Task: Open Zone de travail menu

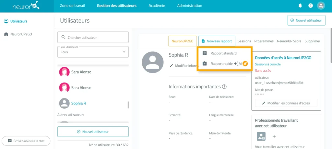Action: pyautogui.click(x=72, y=6)
